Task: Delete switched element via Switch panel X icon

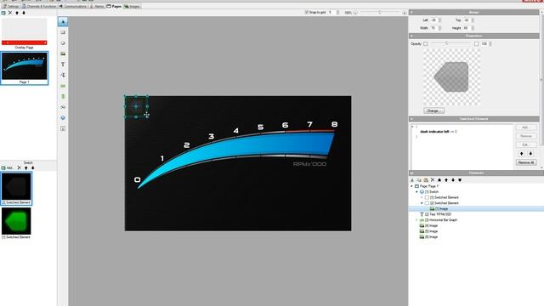Action: point(19,168)
